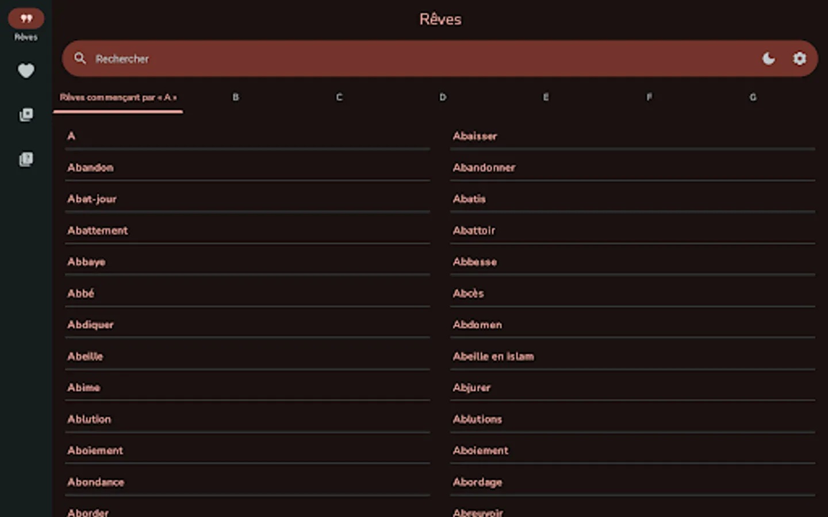
Task: Open the 'Abdiquer' entry
Action: [x=247, y=325]
